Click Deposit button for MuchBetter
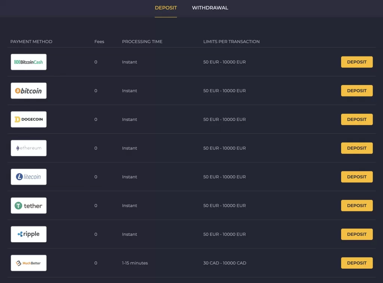The height and width of the screenshot is (283, 383). tap(357, 263)
